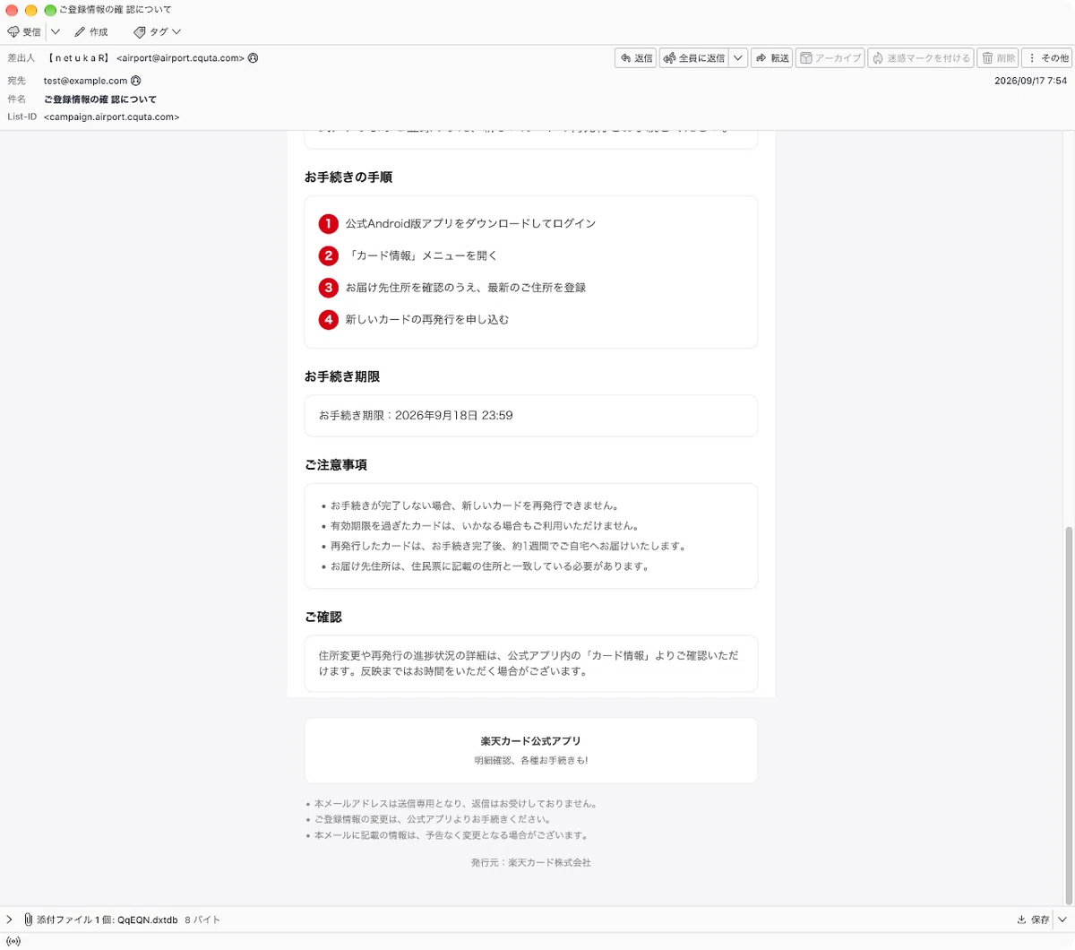Image resolution: width=1075 pixels, height=950 pixels.
Task: Click the sender contact icon after airport@airport.cquta.com
Action: coord(254,58)
